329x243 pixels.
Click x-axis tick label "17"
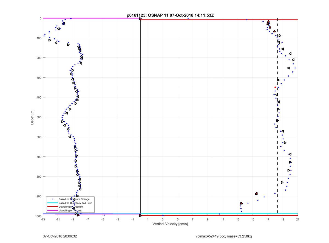pyautogui.click(x=268, y=219)
